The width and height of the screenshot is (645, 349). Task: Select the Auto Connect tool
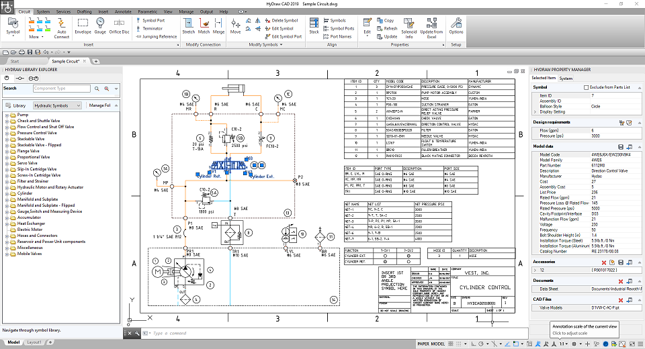[61, 28]
